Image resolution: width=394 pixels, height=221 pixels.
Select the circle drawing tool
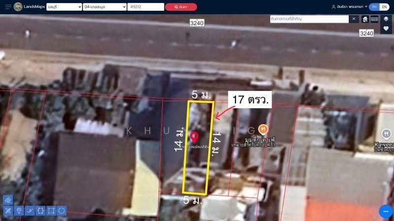tap(62, 211)
